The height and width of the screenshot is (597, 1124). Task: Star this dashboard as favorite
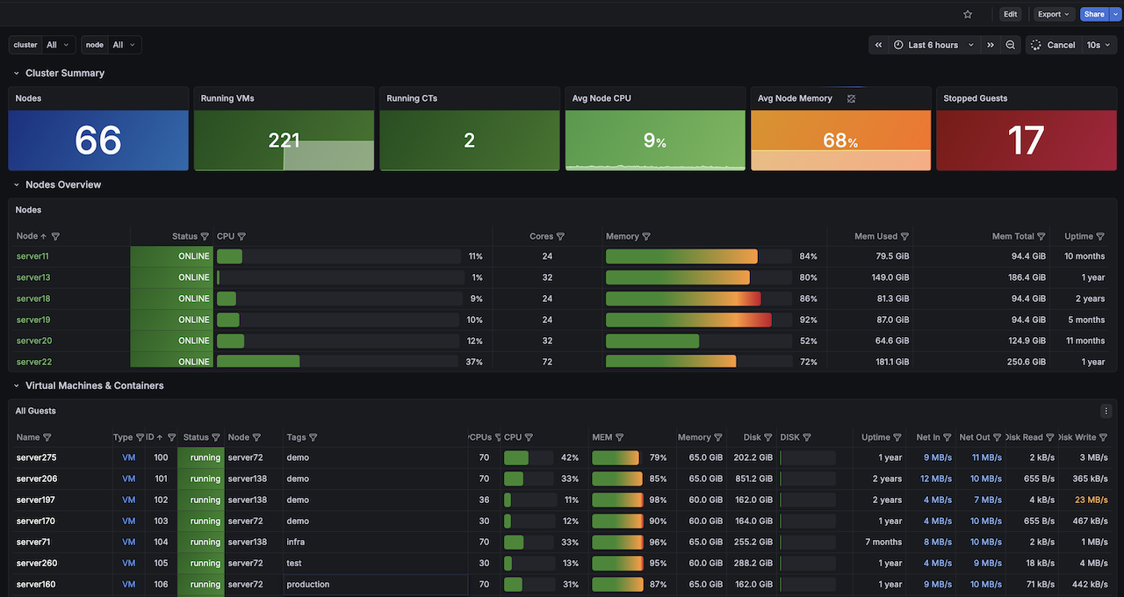[968, 14]
